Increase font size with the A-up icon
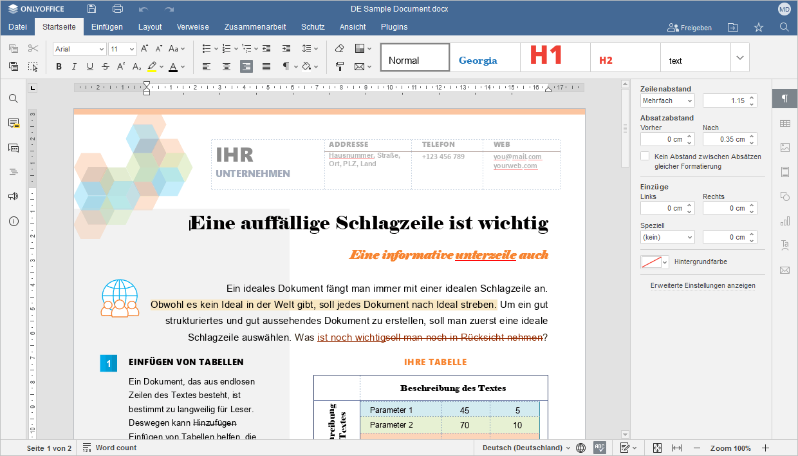 click(x=145, y=48)
